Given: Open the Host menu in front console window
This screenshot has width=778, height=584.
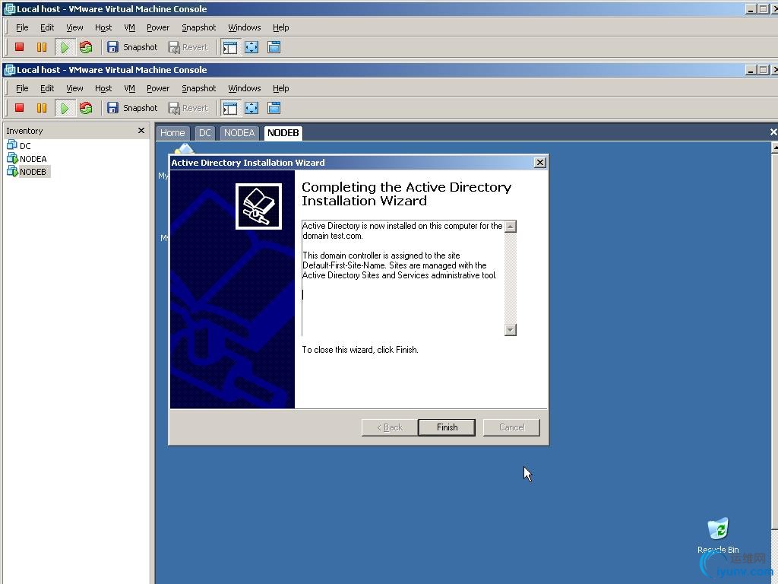Looking at the screenshot, I should coord(103,88).
